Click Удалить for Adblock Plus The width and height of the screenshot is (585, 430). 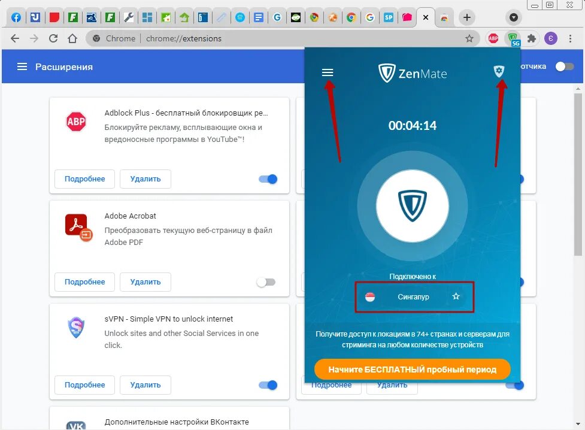(146, 179)
